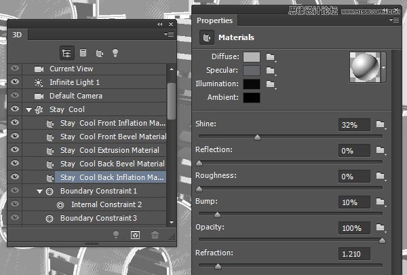Open Shine texture folder menu

pos(381,124)
